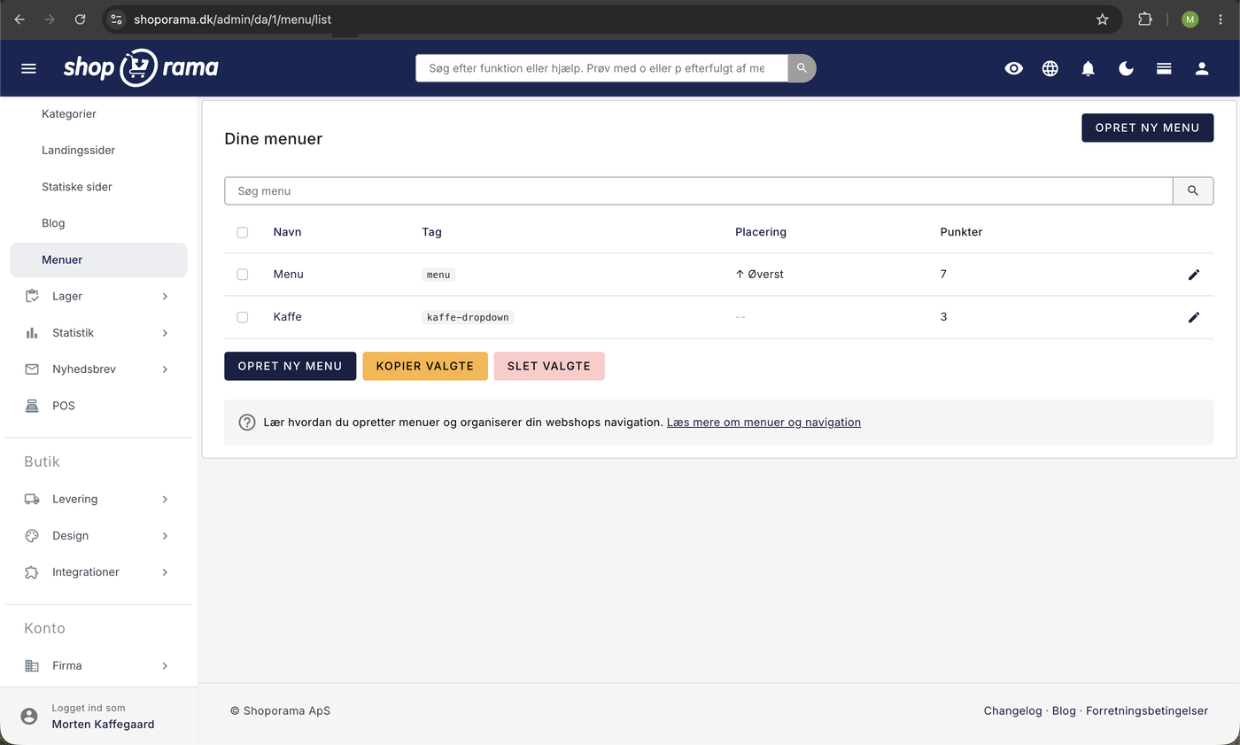
Task: Open the notifications bell
Action: [1089, 68]
